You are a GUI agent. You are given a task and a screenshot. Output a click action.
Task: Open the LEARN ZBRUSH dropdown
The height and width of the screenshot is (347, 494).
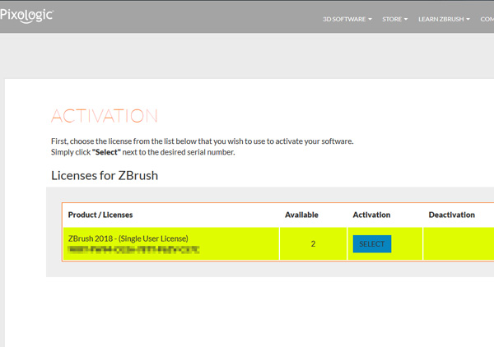444,19
